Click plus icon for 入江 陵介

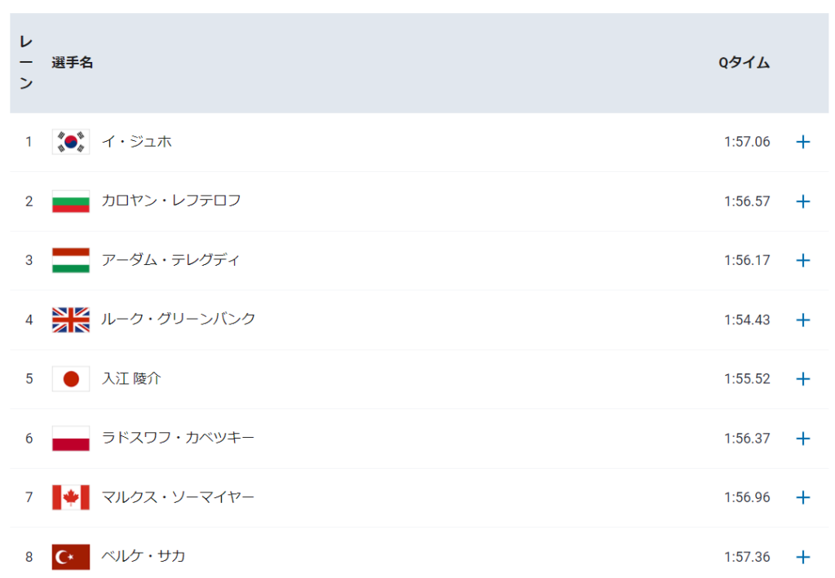point(802,379)
